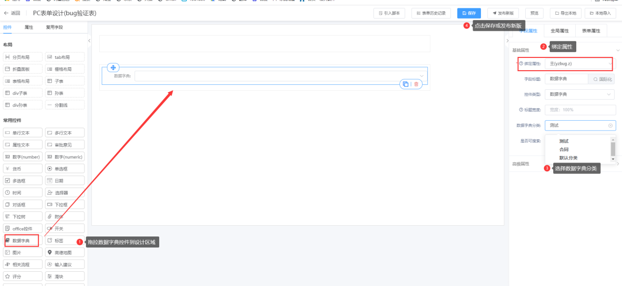The image size is (622, 286).
Task: Collapse the left control panel arrow
Action: (x=89, y=41)
